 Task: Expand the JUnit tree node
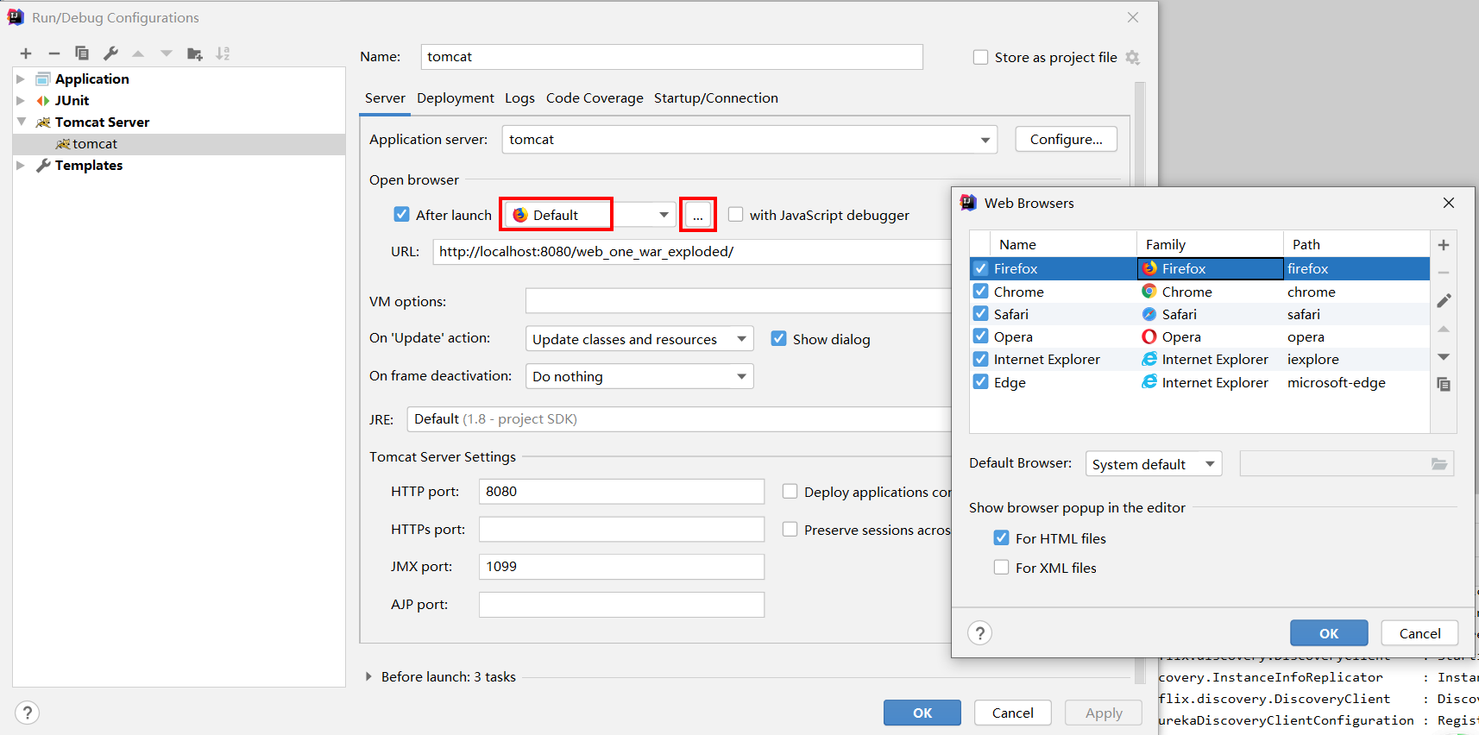point(21,100)
